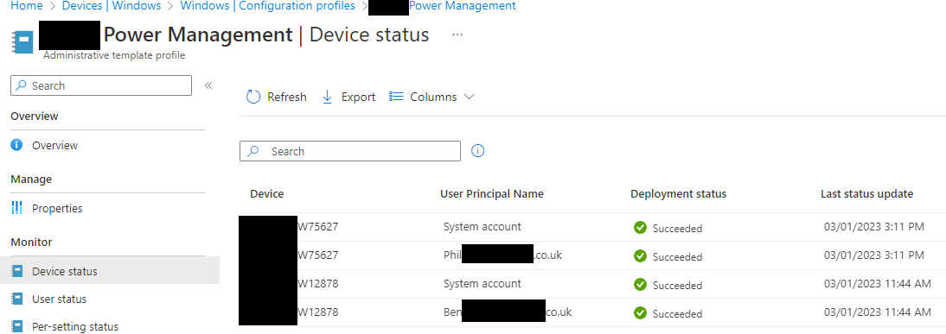Go to Home breadcrumb link
Screen dimensions: 946x334
pos(27,6)
